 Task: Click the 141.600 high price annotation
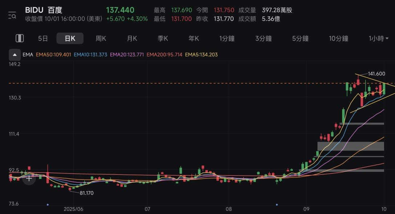click(x=376, y=74)
